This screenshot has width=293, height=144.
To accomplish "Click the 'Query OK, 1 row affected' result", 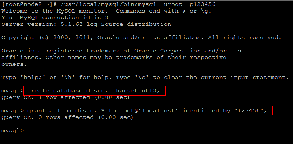I will point(65,97).
